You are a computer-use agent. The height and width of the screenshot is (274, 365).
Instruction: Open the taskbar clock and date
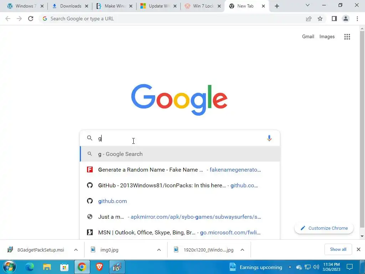(331, 267)
